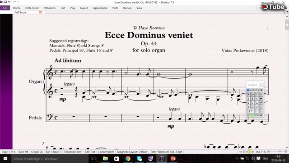289x163 pixels.
Task: Select the quarter note on the Keypad
Action: click(x=248, y=103)
